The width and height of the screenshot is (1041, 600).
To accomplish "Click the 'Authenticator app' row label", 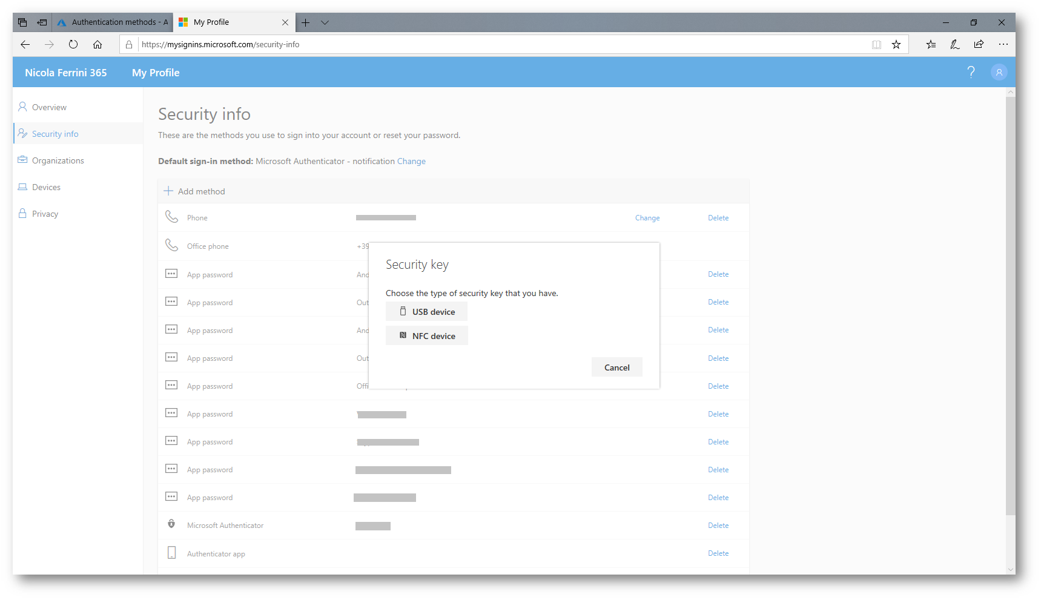I will (216, 554).
